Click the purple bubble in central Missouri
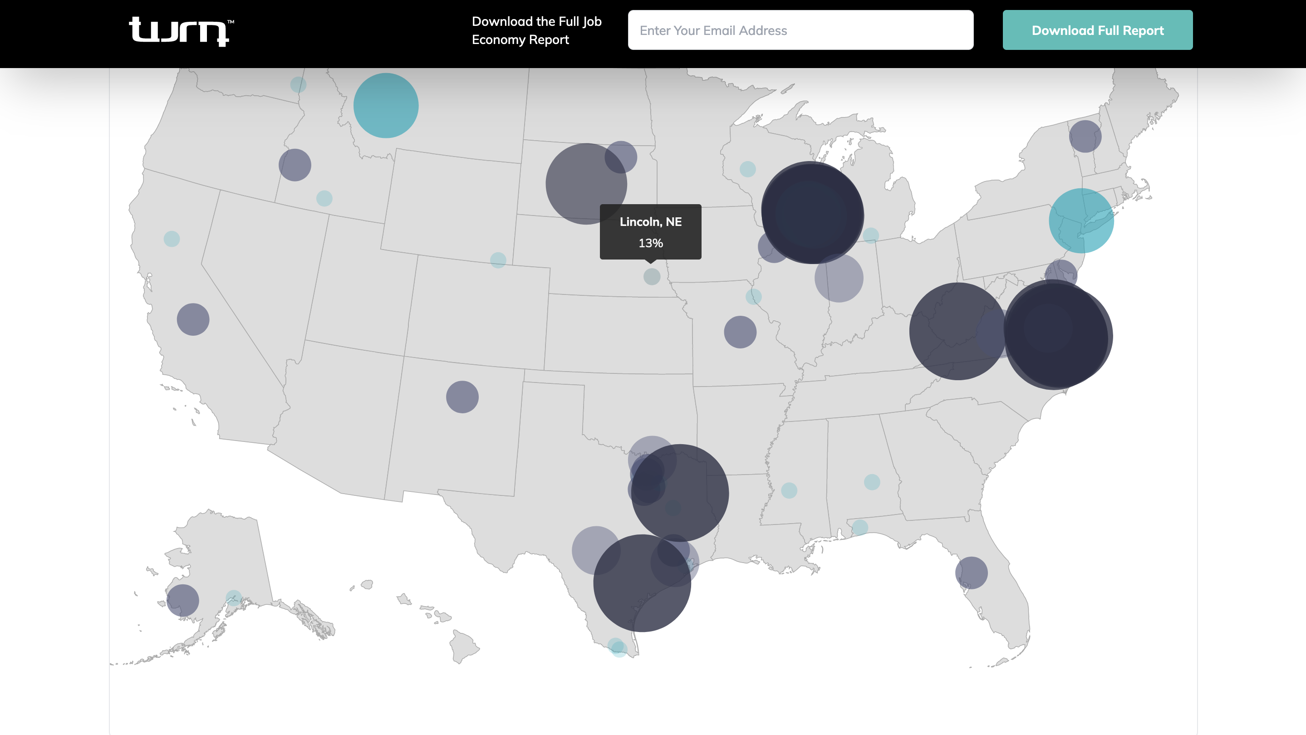This screenshot has height=735, width=1306. [x=740, y=332]
